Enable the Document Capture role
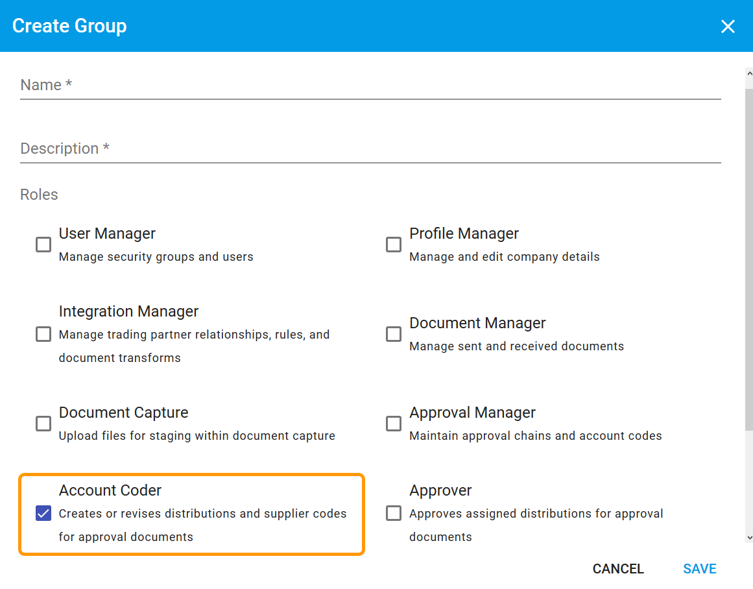Viewport: 753px width, 589px height. pyautogui.click(x=43, y=423)
